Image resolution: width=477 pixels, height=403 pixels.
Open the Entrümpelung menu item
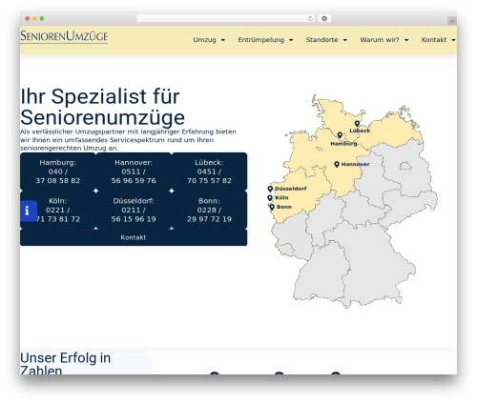tap(261, 40)
